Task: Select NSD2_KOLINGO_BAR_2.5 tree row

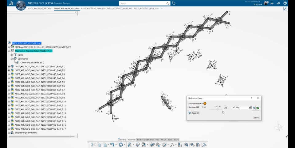Action: coord(40,82)
